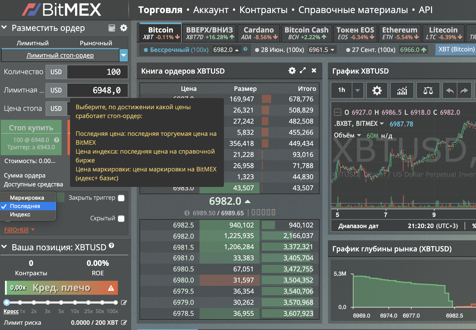Open chart indicators icon
This screenshot has width=476, height=330.
[x=402, y=90]
